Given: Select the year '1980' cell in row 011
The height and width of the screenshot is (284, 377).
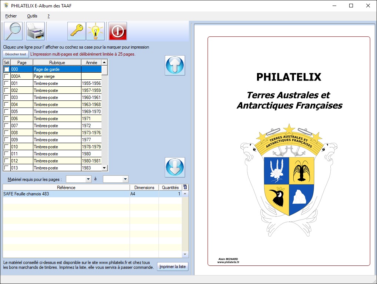Looking at the screenshot, I should point(91,153).
